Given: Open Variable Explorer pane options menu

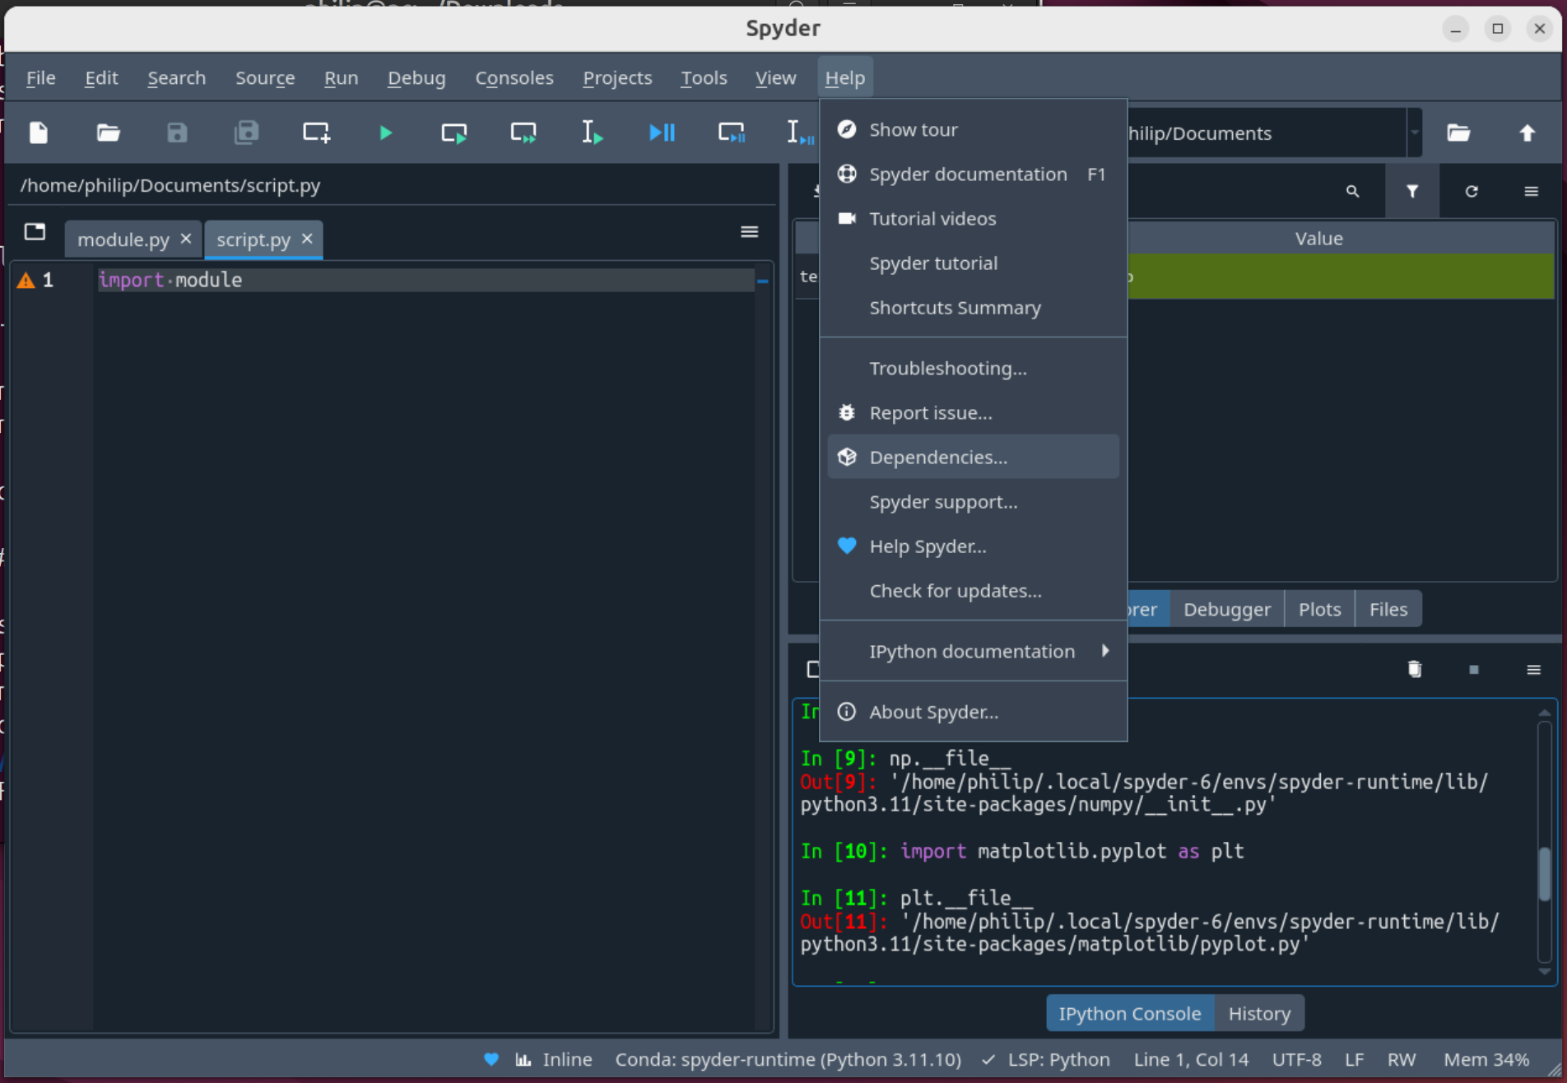Looking at the screenshot, I should coord(1531,191).
